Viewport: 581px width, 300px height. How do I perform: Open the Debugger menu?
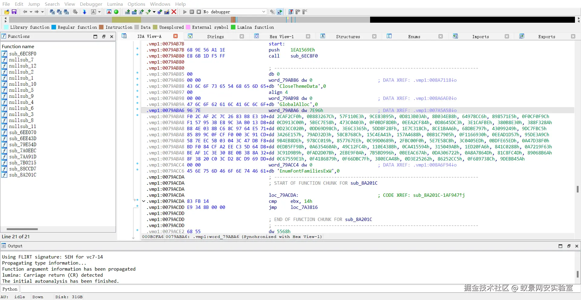click(91, 4)
